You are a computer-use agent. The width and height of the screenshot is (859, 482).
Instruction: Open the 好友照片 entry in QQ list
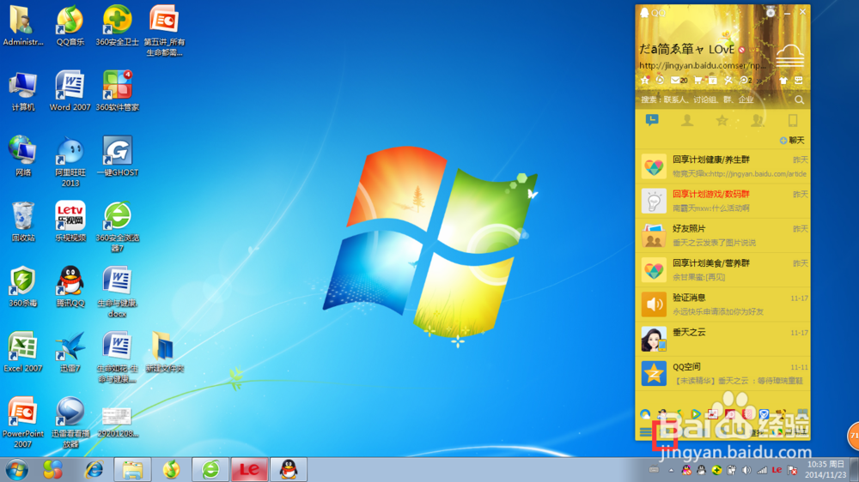(722, 235)
